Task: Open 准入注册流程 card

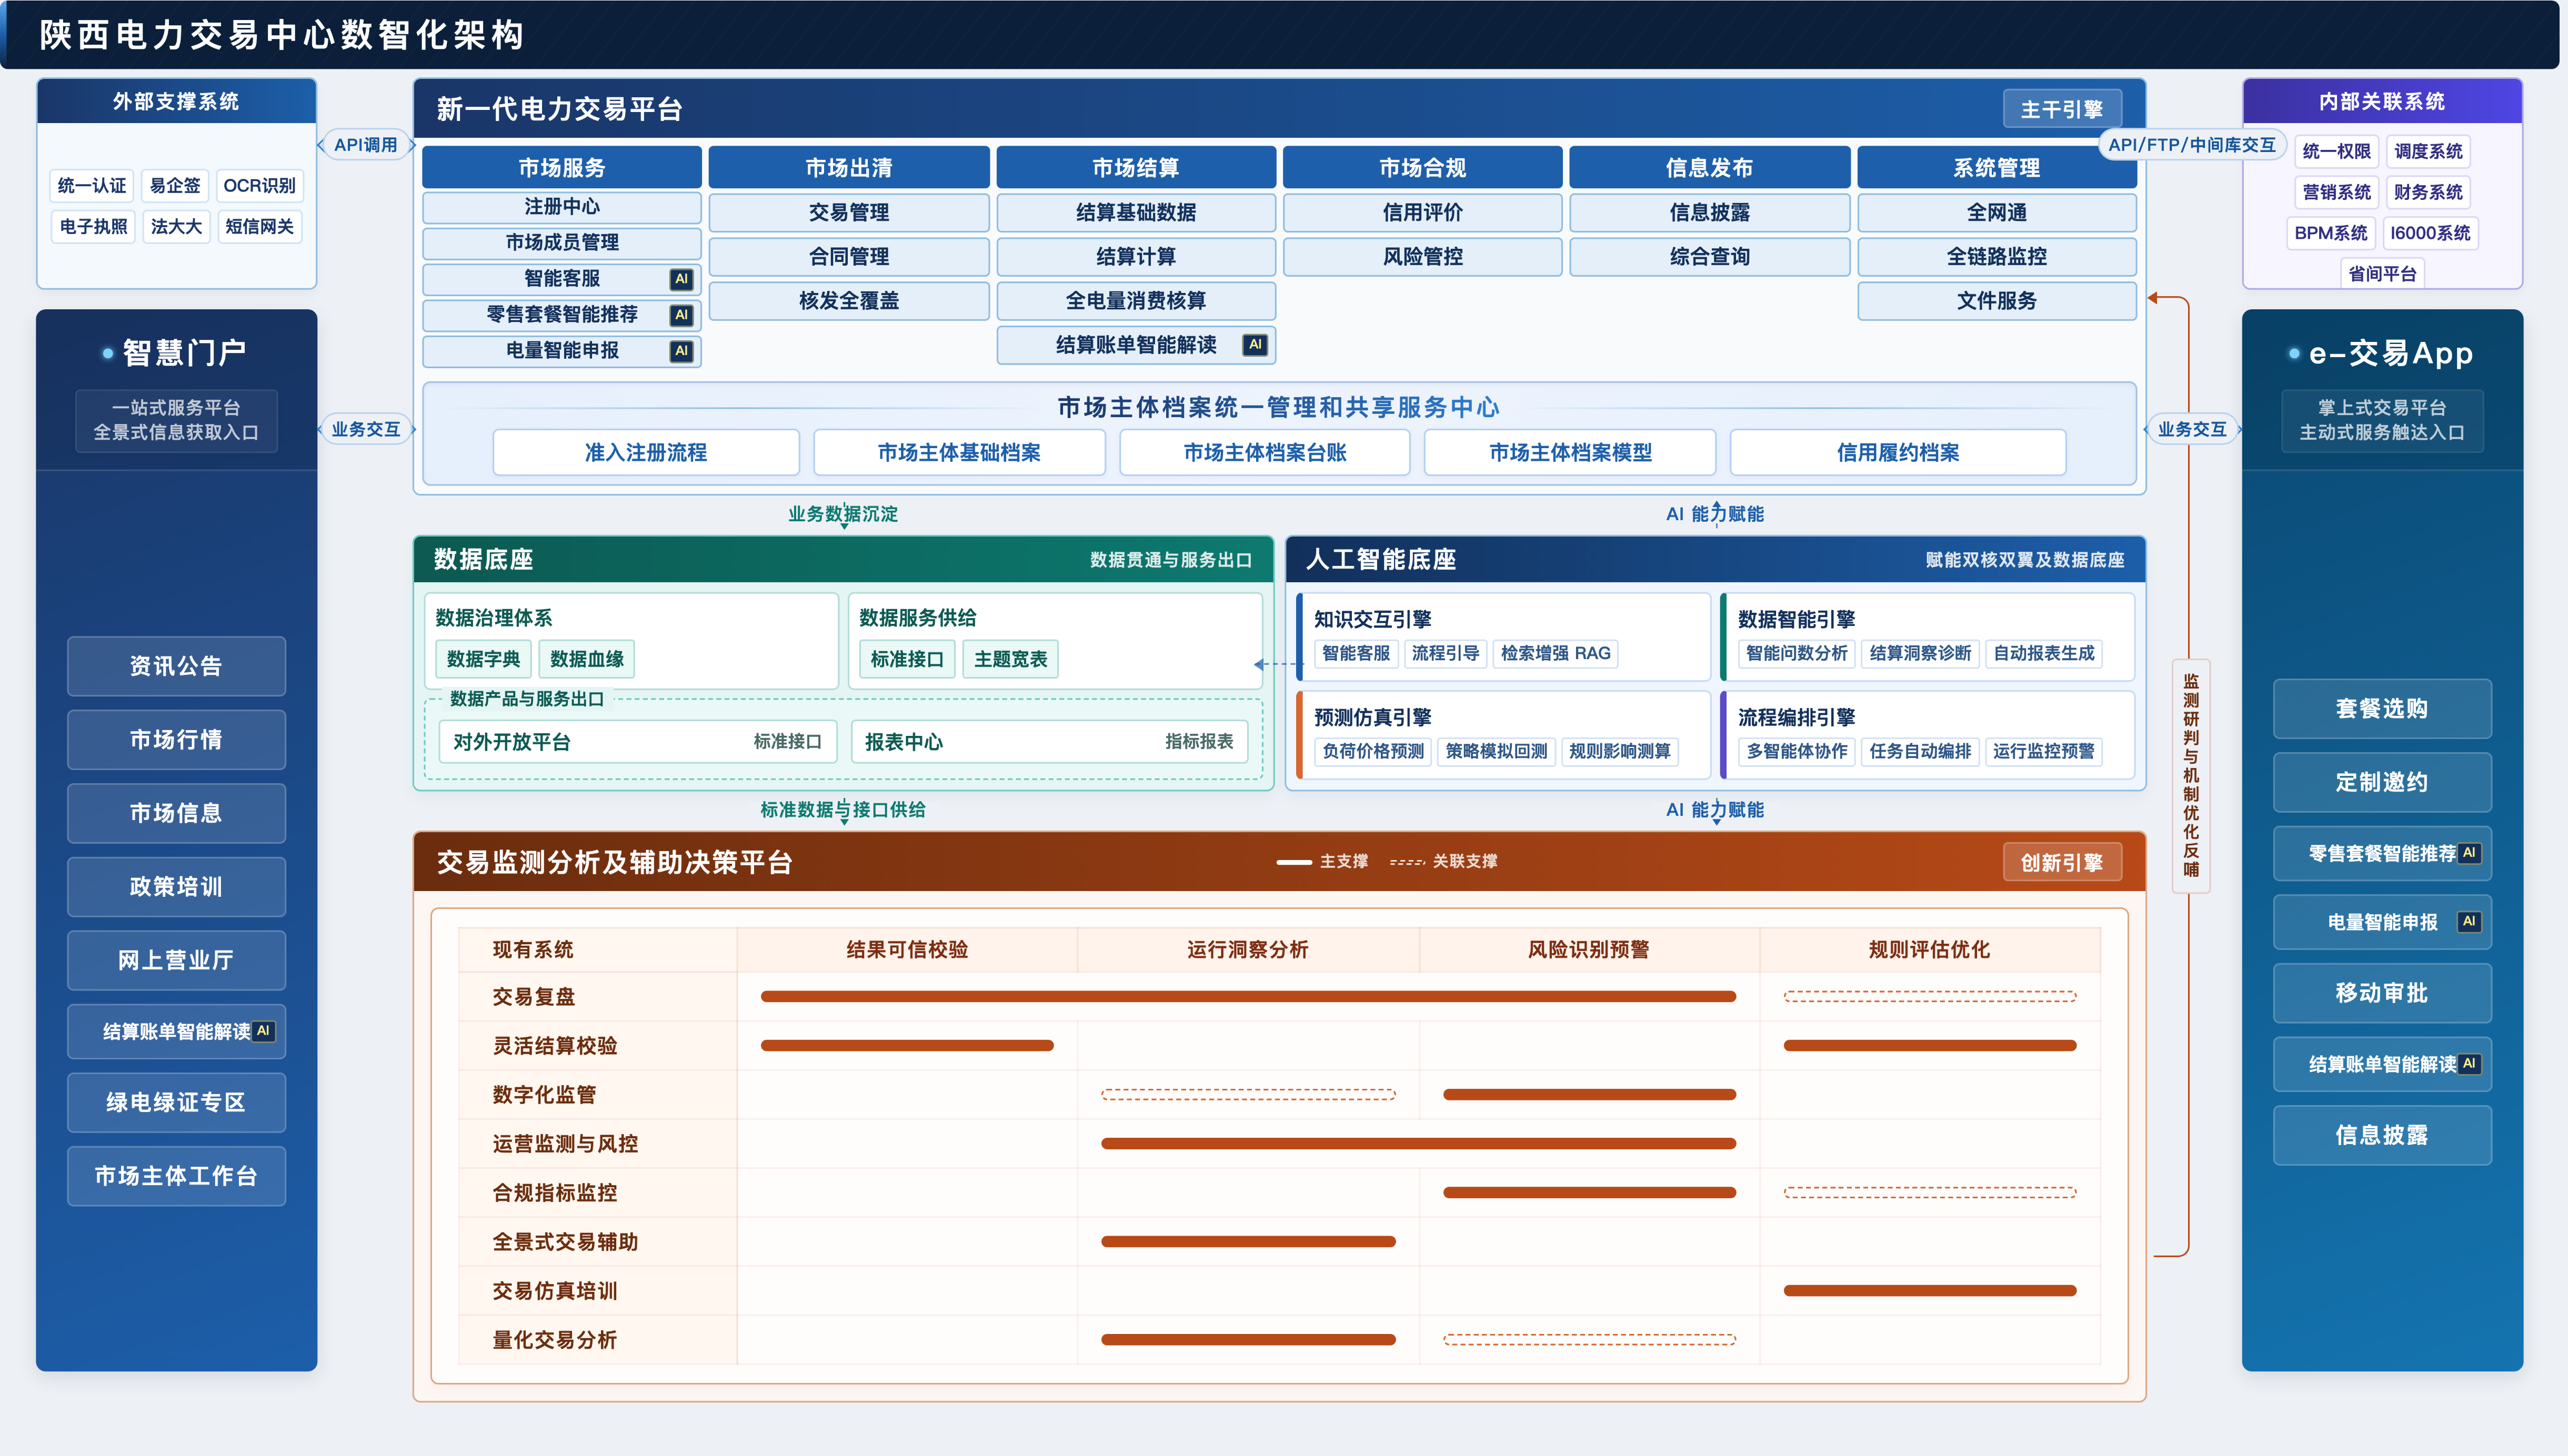Action: coord(646,453)
